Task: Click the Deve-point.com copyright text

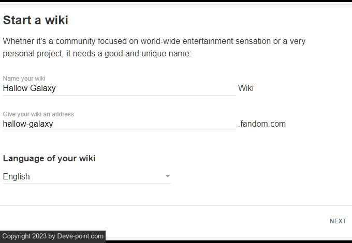Action: point(80,236)
